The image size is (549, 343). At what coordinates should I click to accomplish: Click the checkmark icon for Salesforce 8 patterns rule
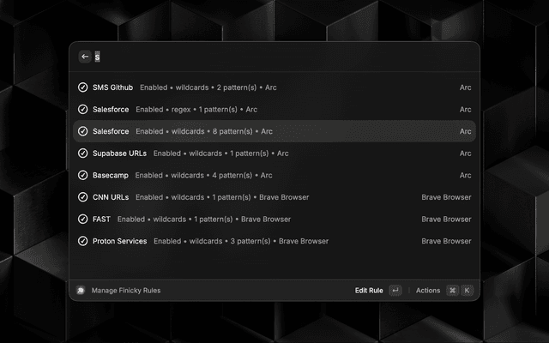point(82,131)
